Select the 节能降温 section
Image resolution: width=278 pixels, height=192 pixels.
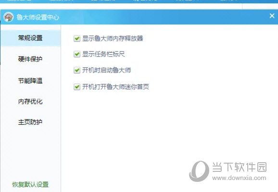click(x=30, y=81)
